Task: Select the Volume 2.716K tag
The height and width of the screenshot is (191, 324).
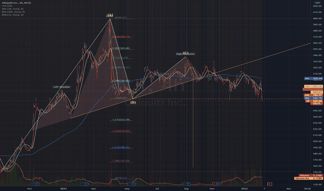Action: (x=310, y=175)
